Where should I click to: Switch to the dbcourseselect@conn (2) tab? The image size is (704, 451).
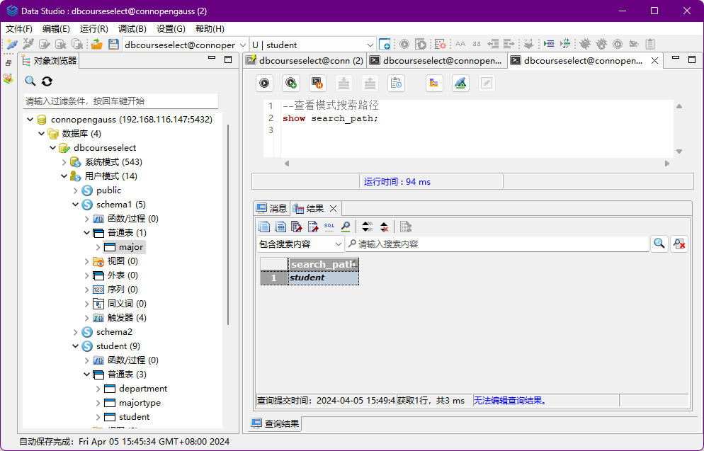click(x=305, y=61)
